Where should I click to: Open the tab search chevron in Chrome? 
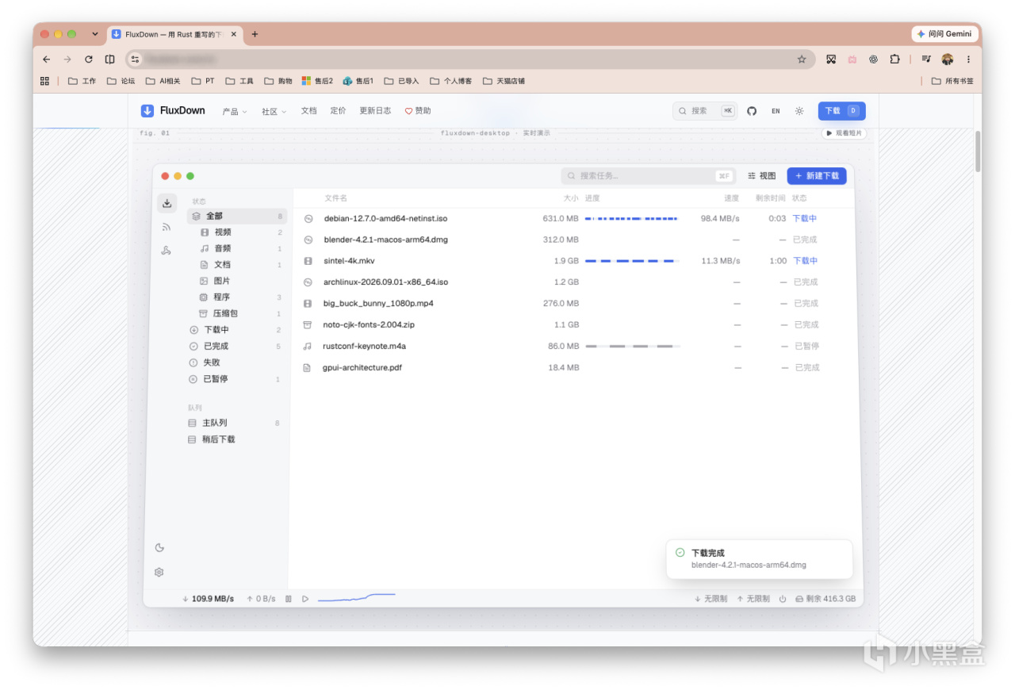pos(95,34)
